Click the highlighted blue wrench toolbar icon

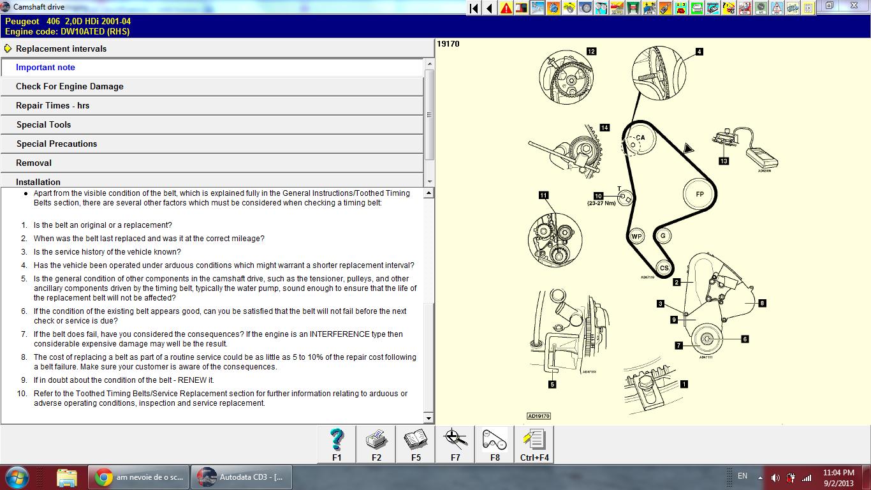click(x=537, y=8)
